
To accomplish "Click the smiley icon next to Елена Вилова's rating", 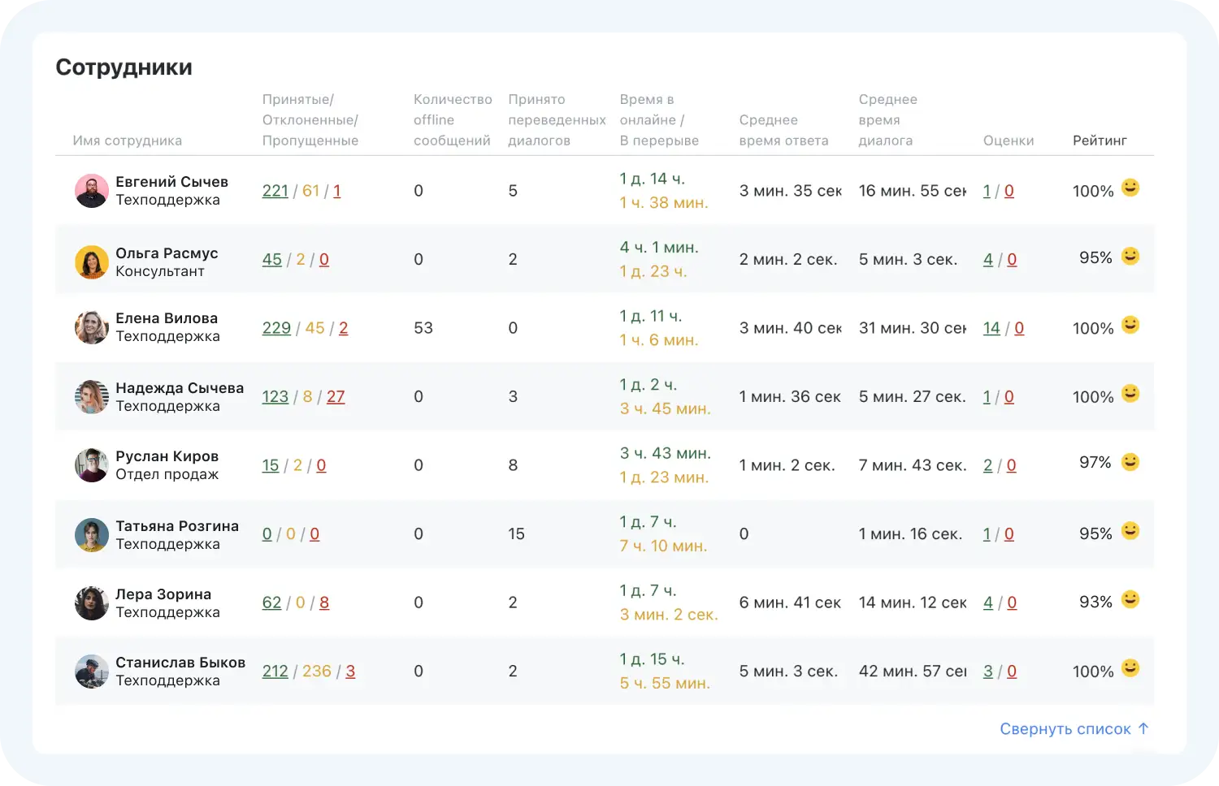I will (1130, 326).
